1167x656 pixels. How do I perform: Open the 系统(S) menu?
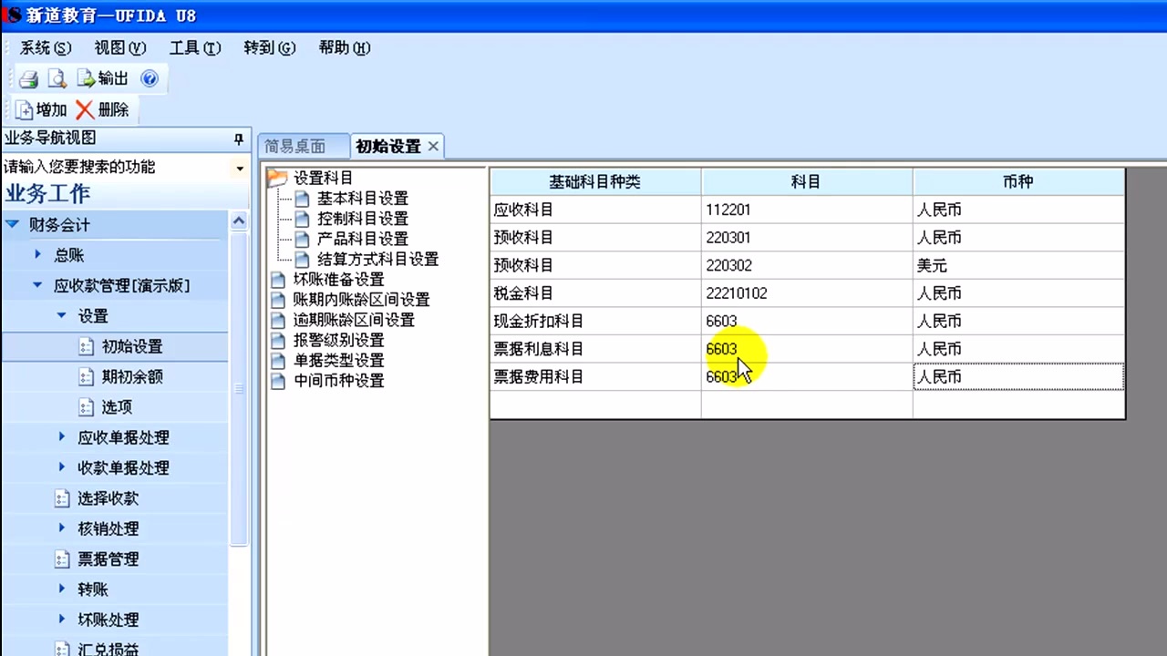point(46,48)
